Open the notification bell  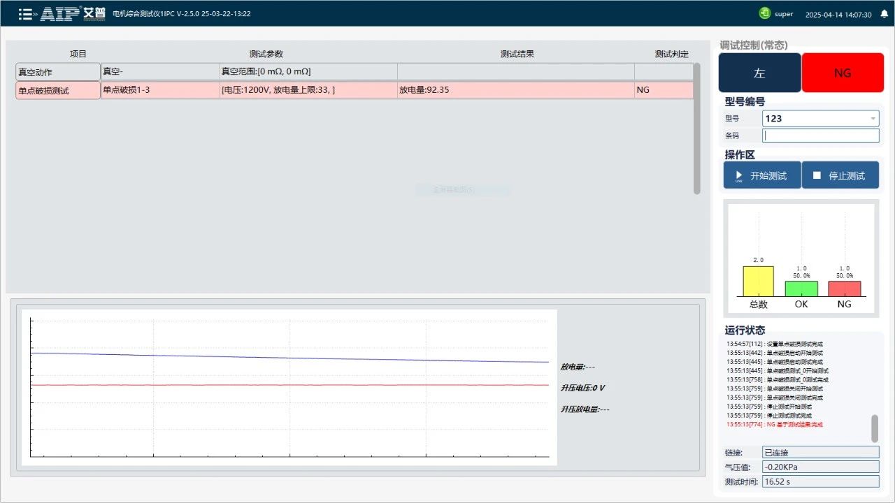(x=884, y=14)
